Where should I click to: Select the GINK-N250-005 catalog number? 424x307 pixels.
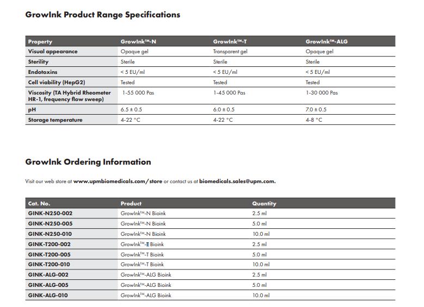[x=50, y=224]
